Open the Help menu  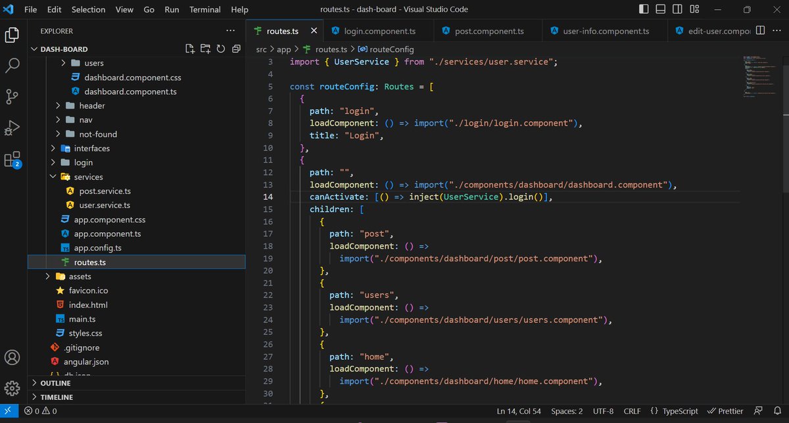(x=240, y=10)
